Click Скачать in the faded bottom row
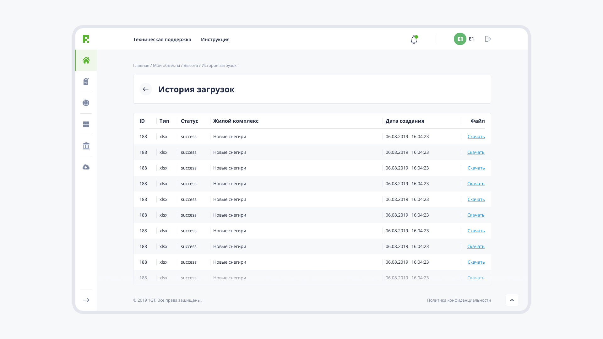The width and height of the screenshot is (603, 339). (476, 278)
